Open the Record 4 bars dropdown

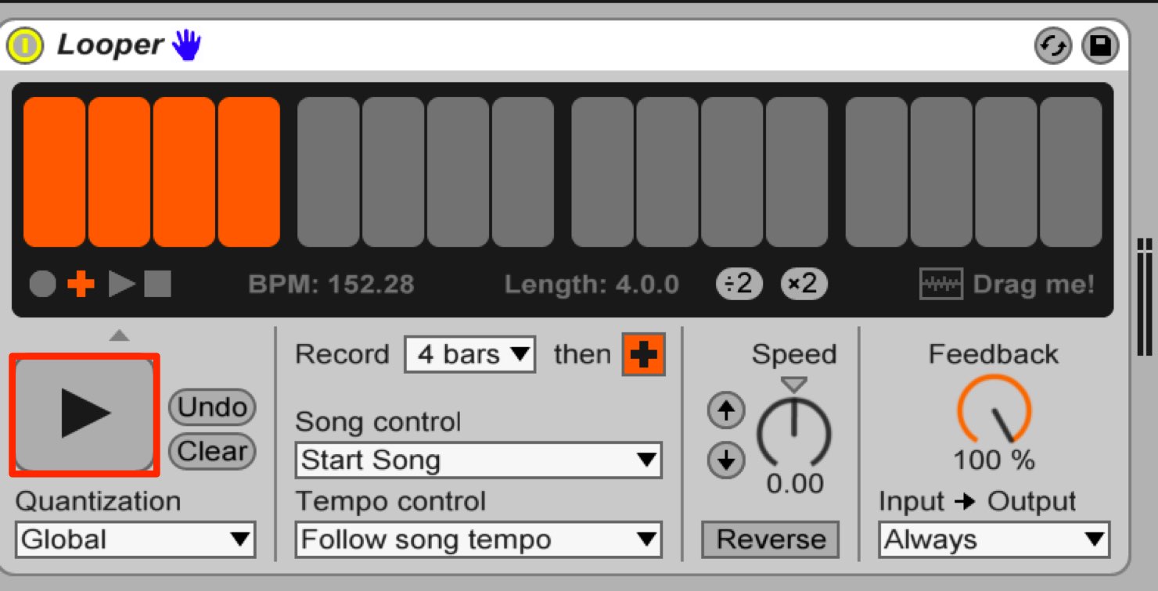point(469,355)
